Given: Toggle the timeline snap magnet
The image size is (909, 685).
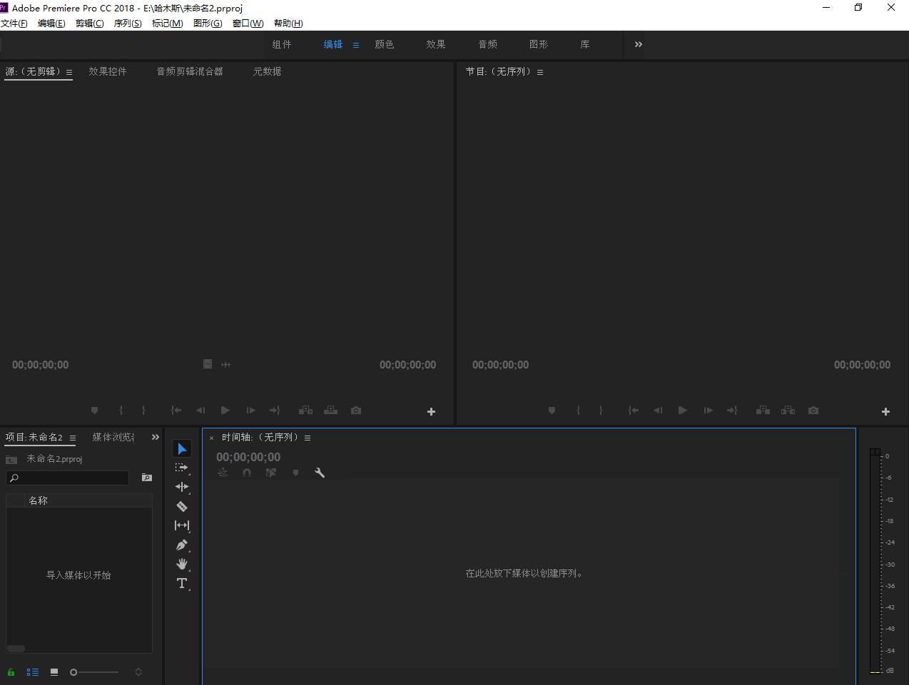Looking at the screenshot, I should (x=247, y=473).
